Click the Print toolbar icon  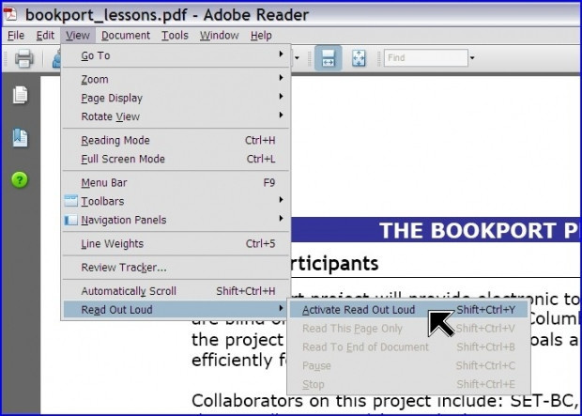pos(24,58)
